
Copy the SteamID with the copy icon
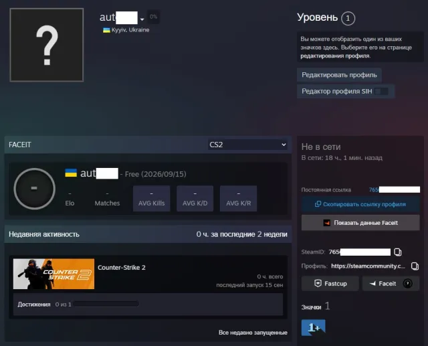398,252
